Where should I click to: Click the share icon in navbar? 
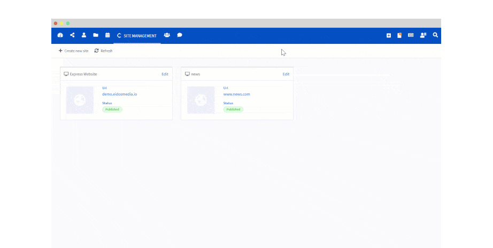(x=72, y=35)
